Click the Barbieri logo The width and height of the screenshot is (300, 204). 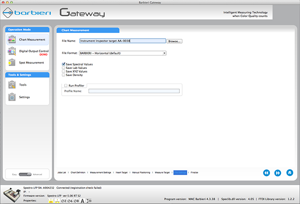coord(27,13)
